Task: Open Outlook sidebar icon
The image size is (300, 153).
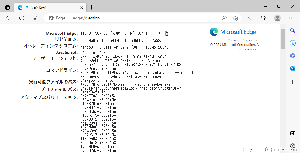Action: (x=292, y=68)
